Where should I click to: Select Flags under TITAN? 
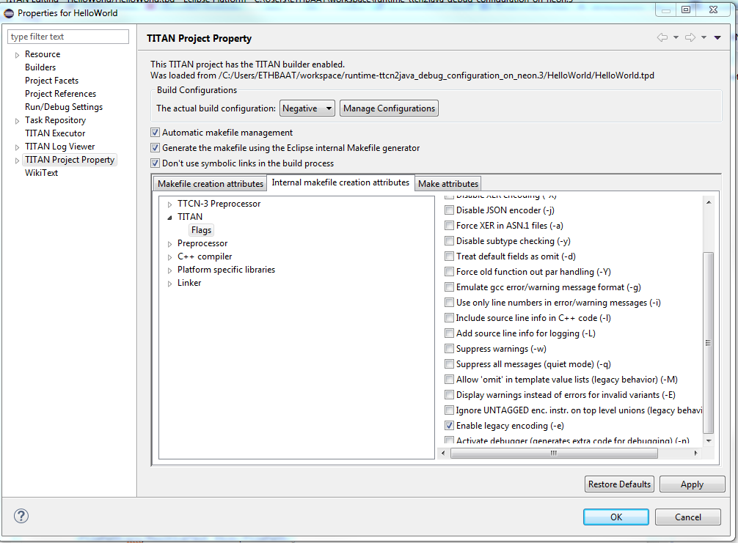pos(202,230)
